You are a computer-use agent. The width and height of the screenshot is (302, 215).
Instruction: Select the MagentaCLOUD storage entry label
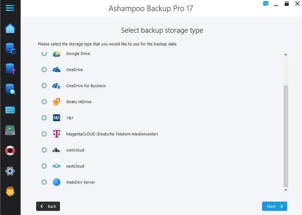pyautogui.click(x=112, y=134)
